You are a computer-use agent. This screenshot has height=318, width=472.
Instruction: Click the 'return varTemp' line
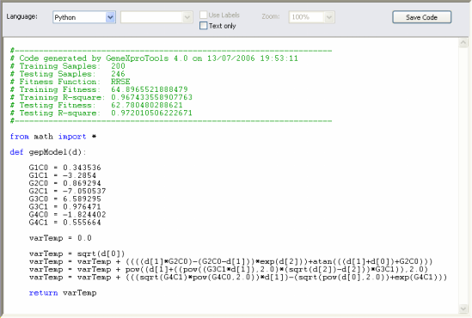point(63,293)
